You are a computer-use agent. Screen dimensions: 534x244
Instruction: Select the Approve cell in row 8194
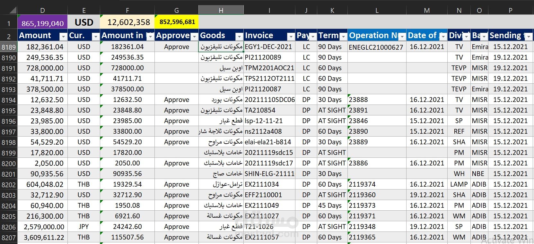click(177, 100)
